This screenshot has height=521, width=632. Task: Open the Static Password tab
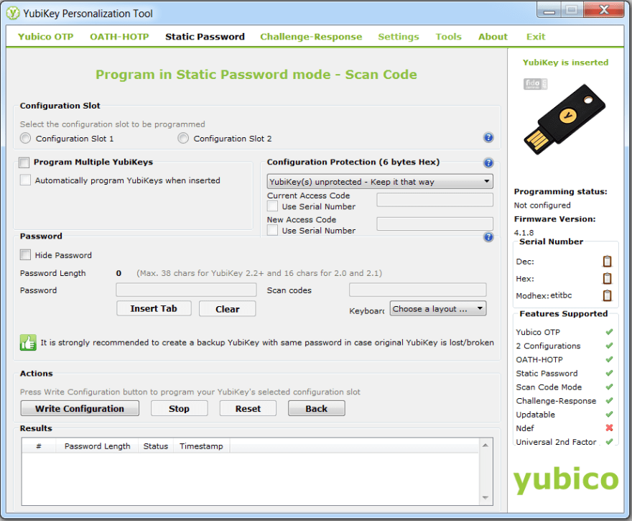pyautogui.click(x=205, y=37)
